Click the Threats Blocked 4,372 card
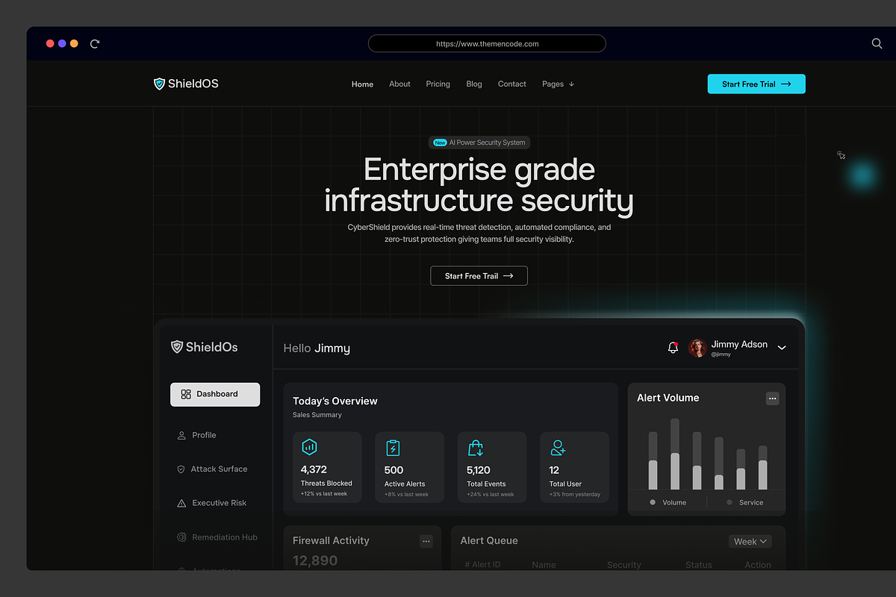The width and height of the screenshot is (896, 597). [x=327, y=467]
